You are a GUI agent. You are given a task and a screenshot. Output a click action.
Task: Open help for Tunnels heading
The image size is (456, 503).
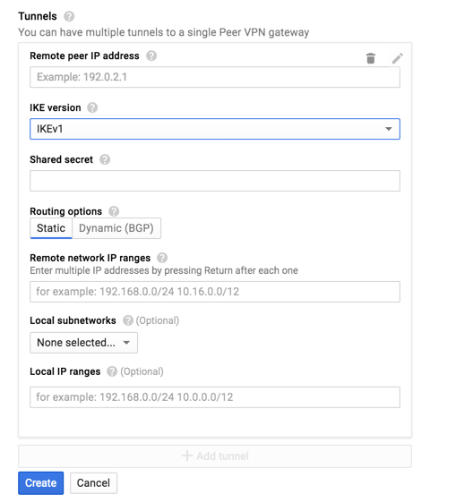[x=69, y=16]
